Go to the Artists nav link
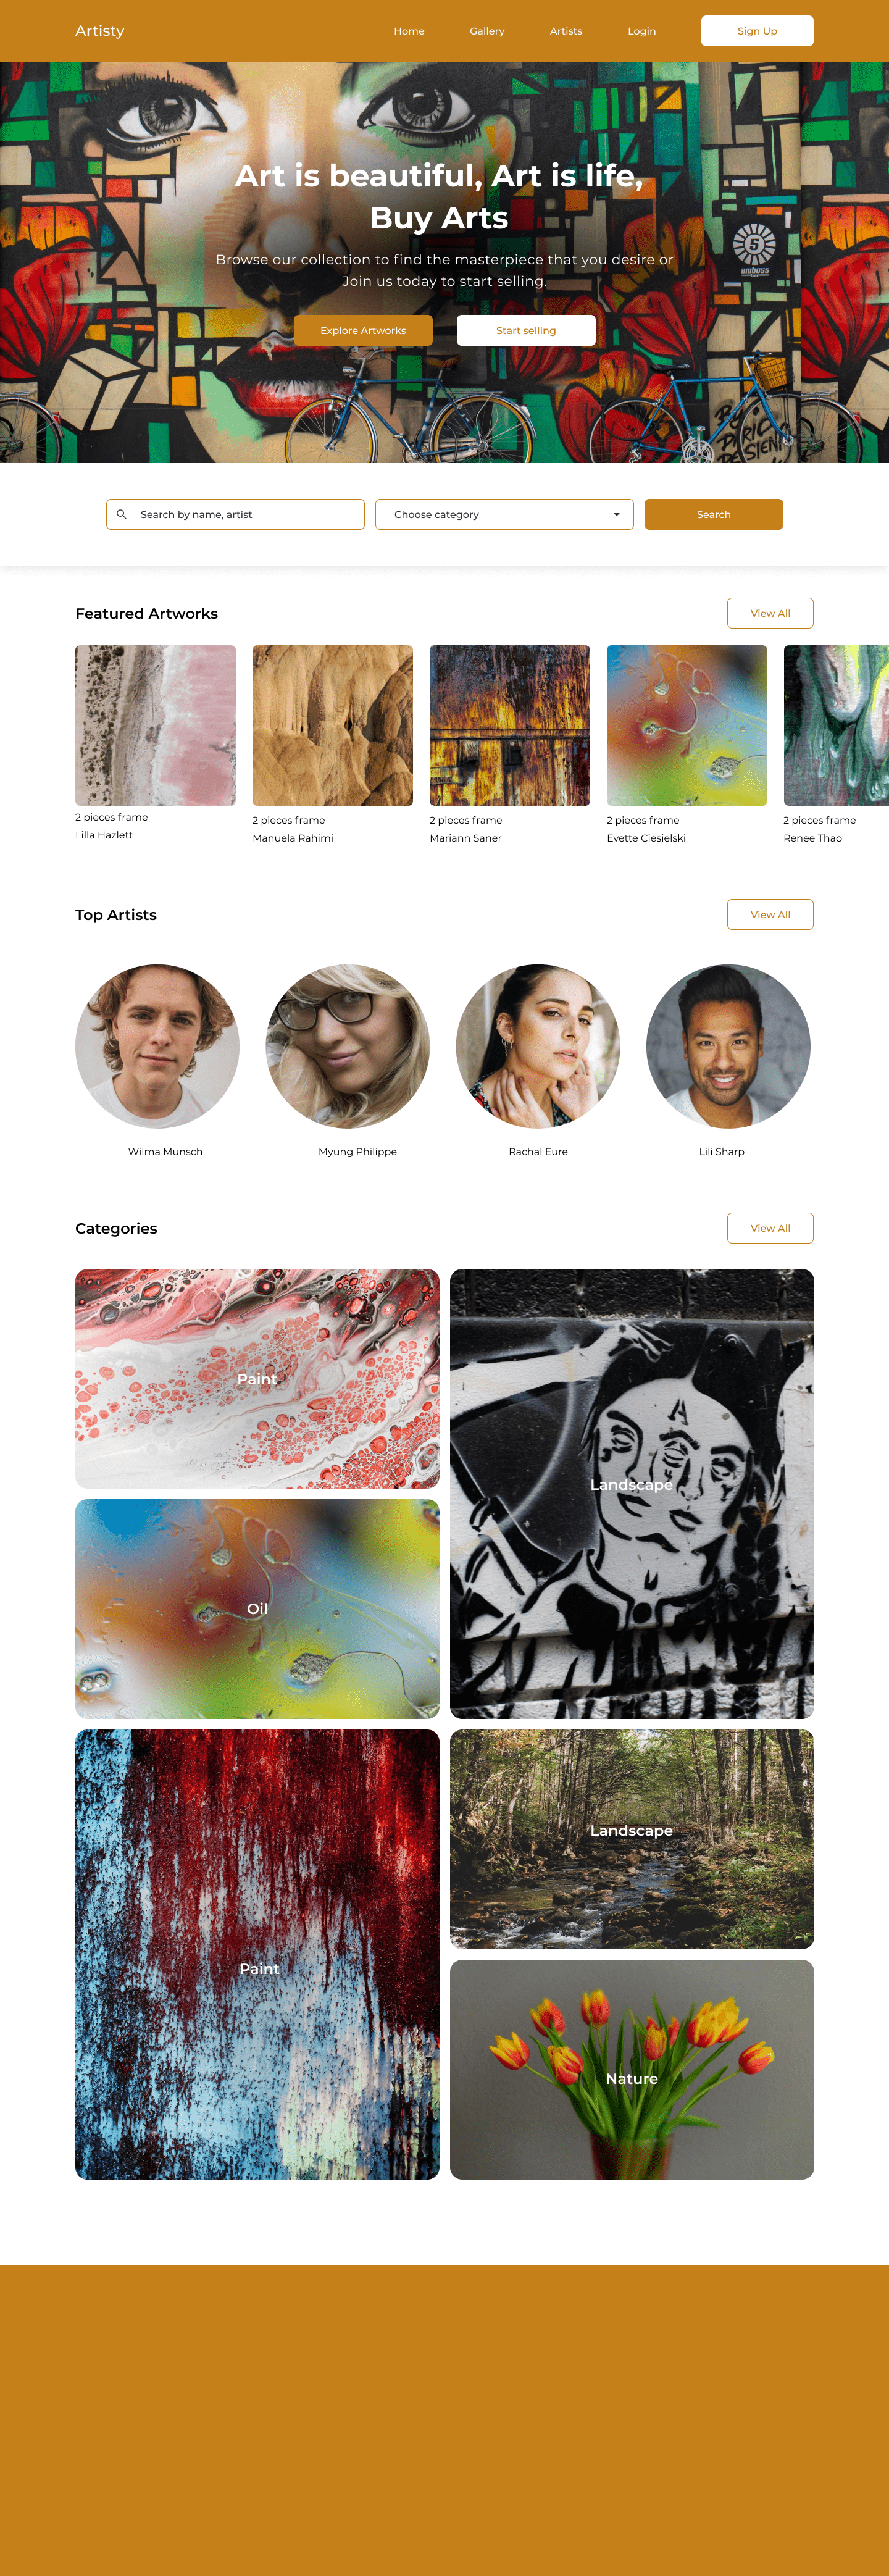The image size is (889, 2576). pyautogui.click(x=566, y=31)
